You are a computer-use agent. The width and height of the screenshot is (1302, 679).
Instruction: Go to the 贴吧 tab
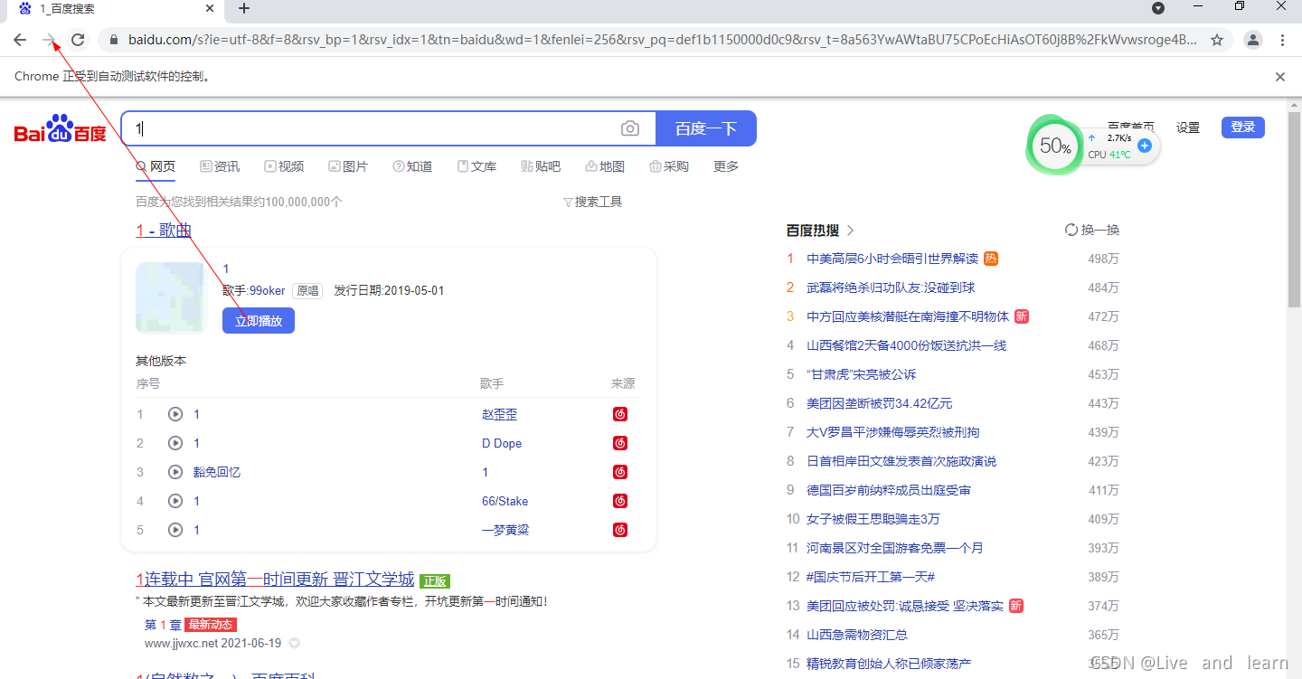(x=541, y=166)
